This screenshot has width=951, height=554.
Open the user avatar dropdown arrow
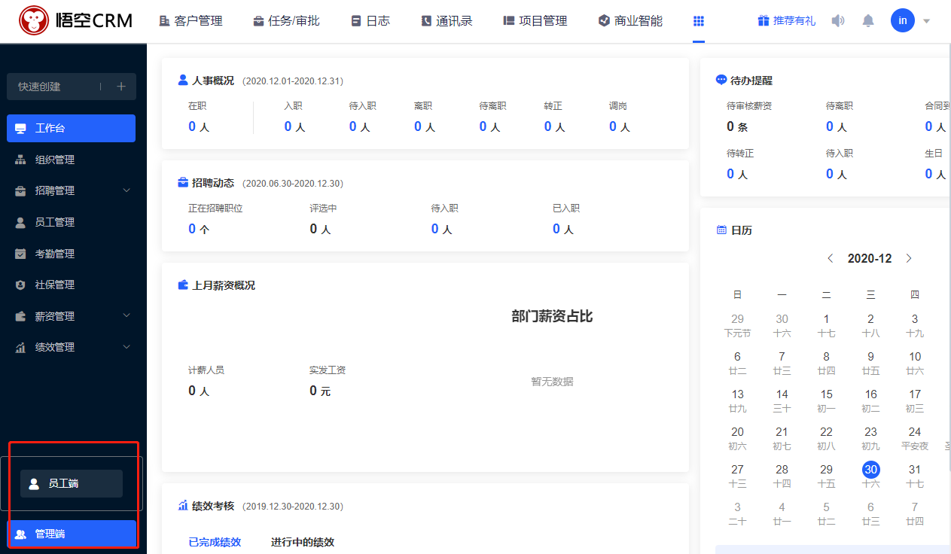point(927,21)
